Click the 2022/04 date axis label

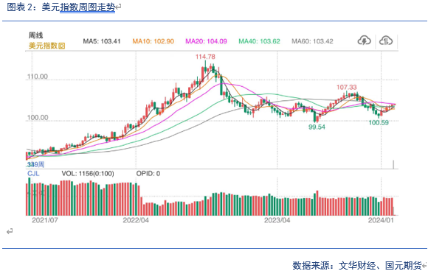[136, 220]
